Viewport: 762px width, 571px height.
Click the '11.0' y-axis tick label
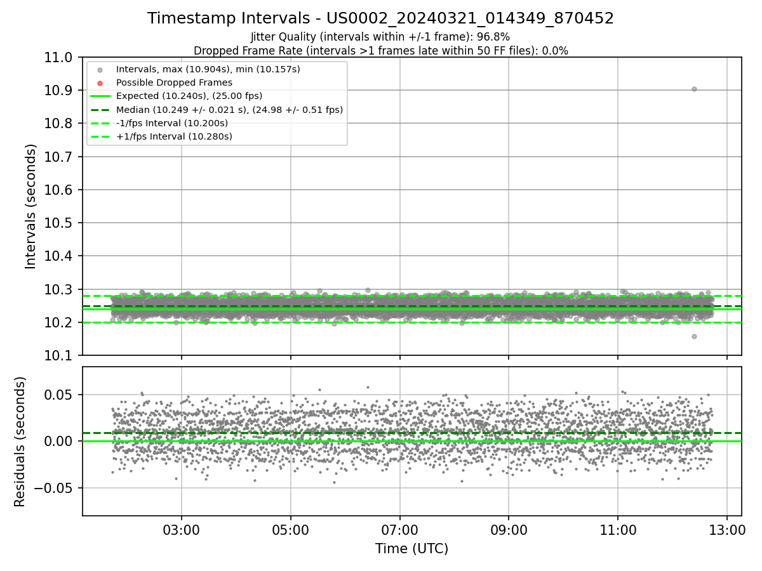59,57
